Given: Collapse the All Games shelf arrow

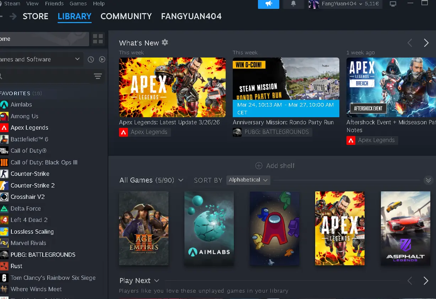Looking at the screenshot, I should [x=428, y=180].
